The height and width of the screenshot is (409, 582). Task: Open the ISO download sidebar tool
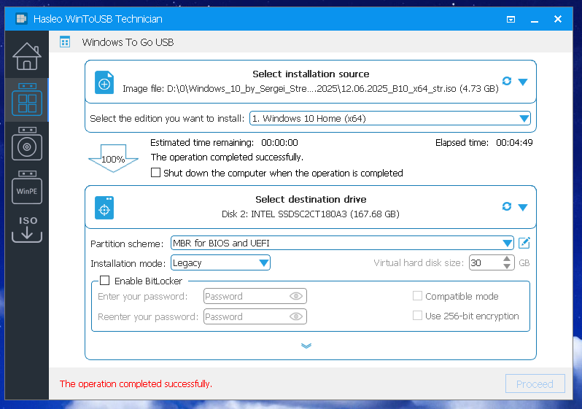point(27,227)
